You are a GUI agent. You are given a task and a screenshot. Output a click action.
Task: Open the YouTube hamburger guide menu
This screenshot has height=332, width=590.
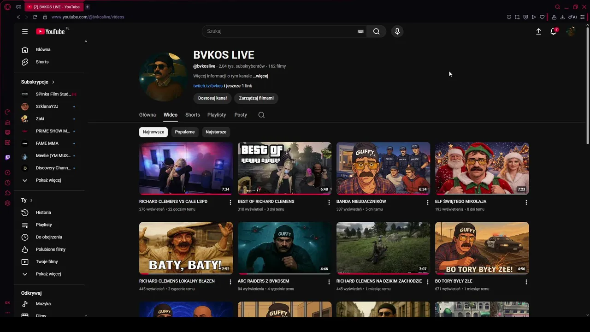[x=25, y=31]
